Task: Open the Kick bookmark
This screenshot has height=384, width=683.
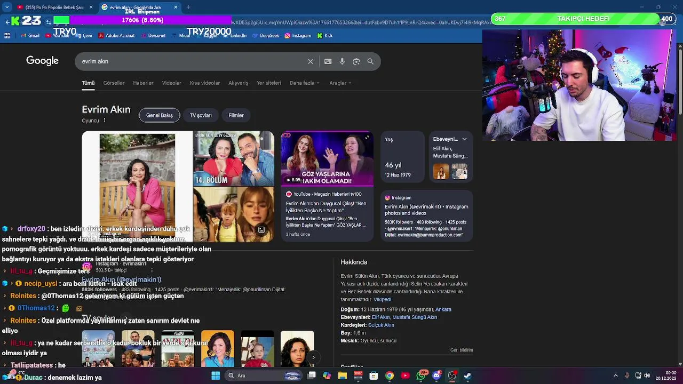Action: click(325, 36)
